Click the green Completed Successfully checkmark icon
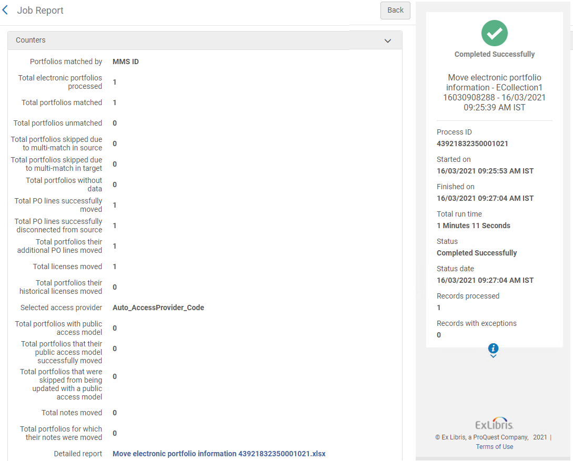 [x=495, y=33]
